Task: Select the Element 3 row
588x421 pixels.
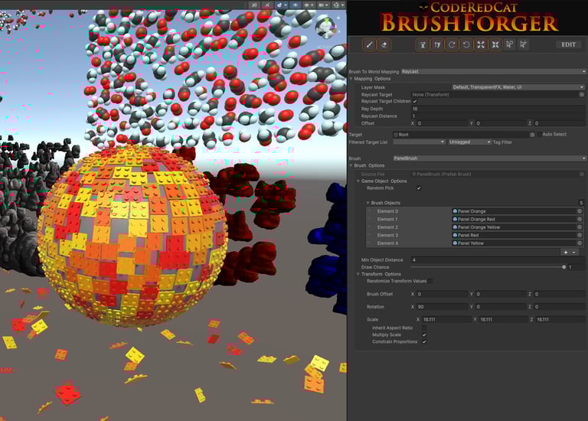Action: click(475, 235)
